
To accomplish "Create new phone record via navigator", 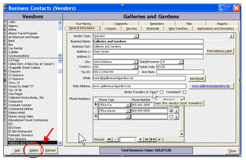I will coord(153,139).
